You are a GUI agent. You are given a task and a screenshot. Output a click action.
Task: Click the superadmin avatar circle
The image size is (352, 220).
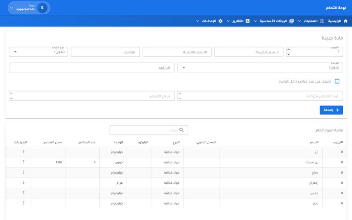(x=42, y=8)
